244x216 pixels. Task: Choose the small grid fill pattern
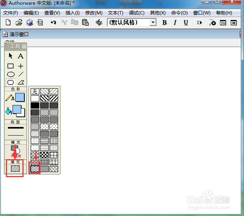[44, 162]
